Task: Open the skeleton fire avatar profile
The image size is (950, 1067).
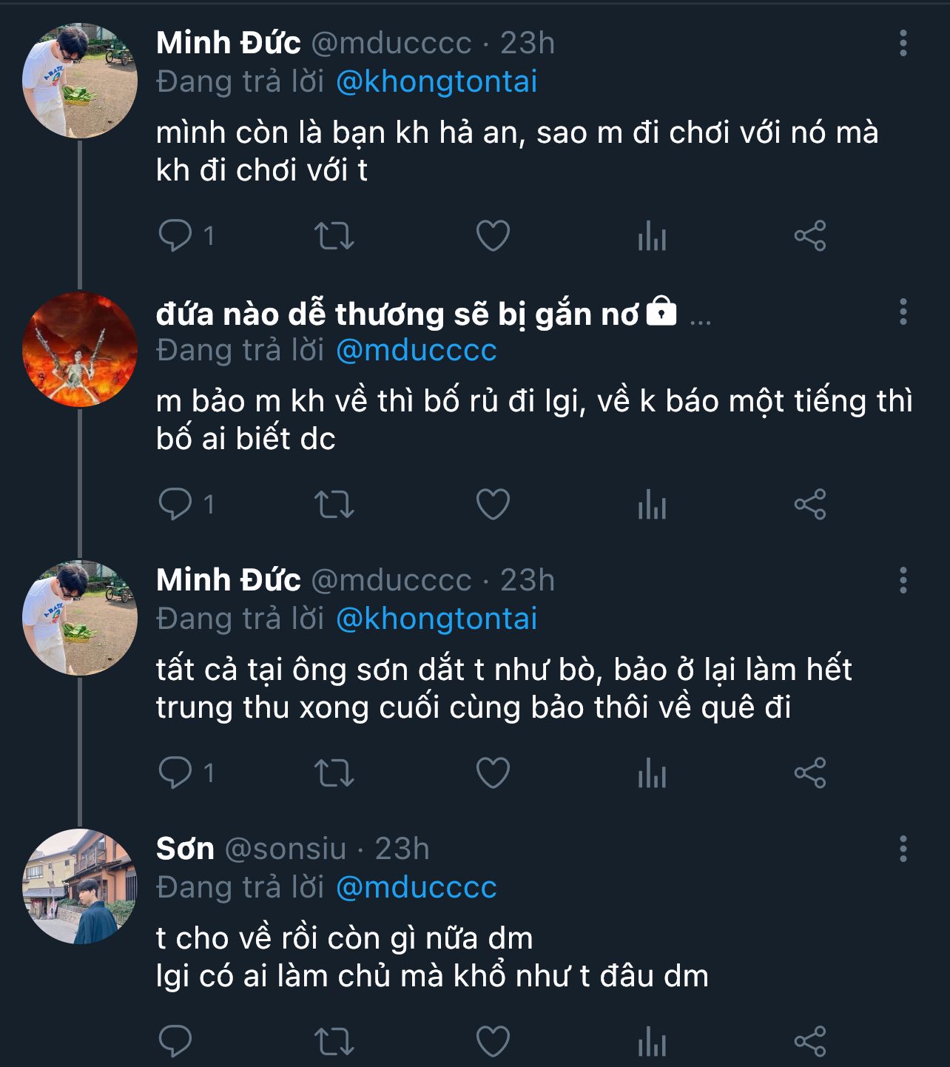Action: [x=80, y=350]
